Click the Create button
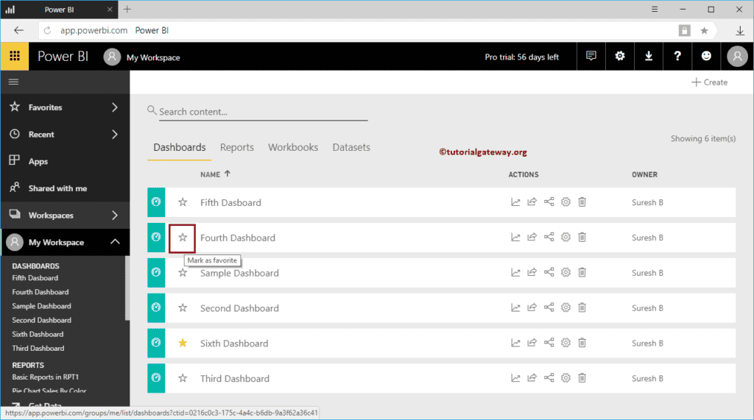This screenshot has height=420, width=754. (x=709, y=82)
